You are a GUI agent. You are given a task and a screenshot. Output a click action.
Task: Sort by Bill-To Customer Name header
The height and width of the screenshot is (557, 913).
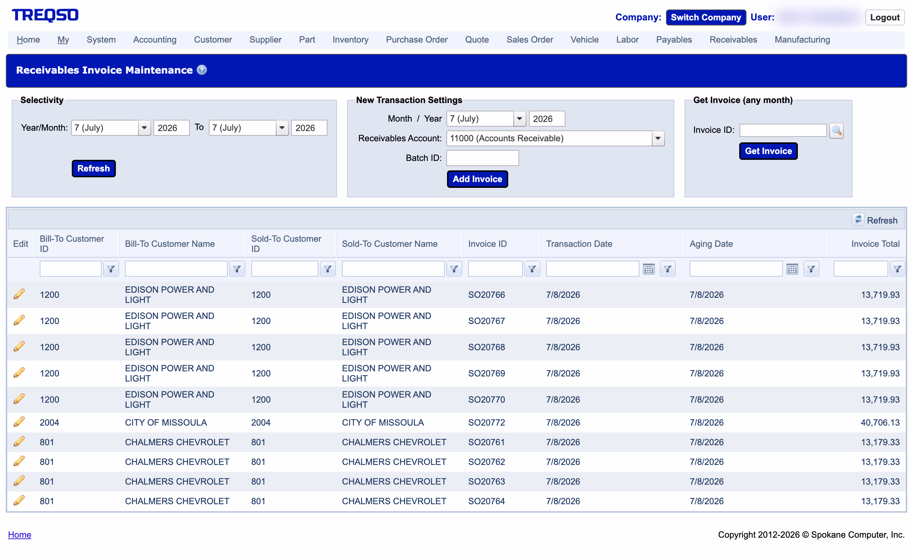tap(170, 244)
